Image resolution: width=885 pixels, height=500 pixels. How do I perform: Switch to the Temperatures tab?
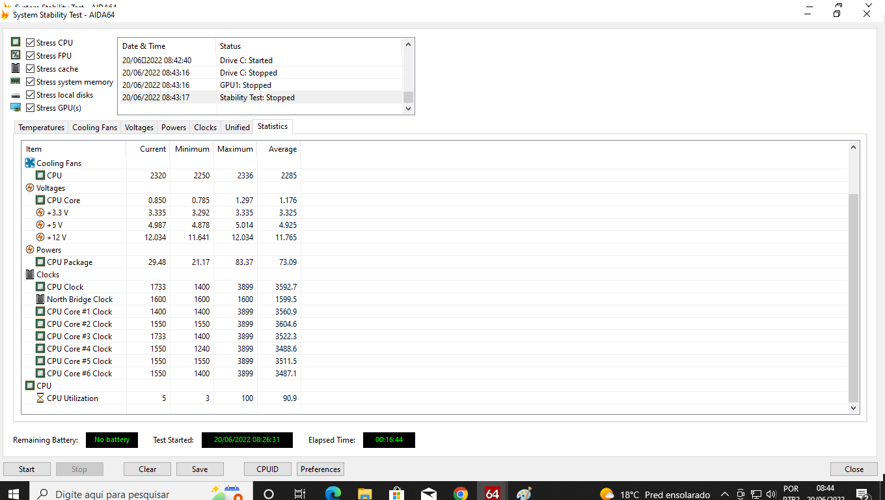tap(41, 128)
